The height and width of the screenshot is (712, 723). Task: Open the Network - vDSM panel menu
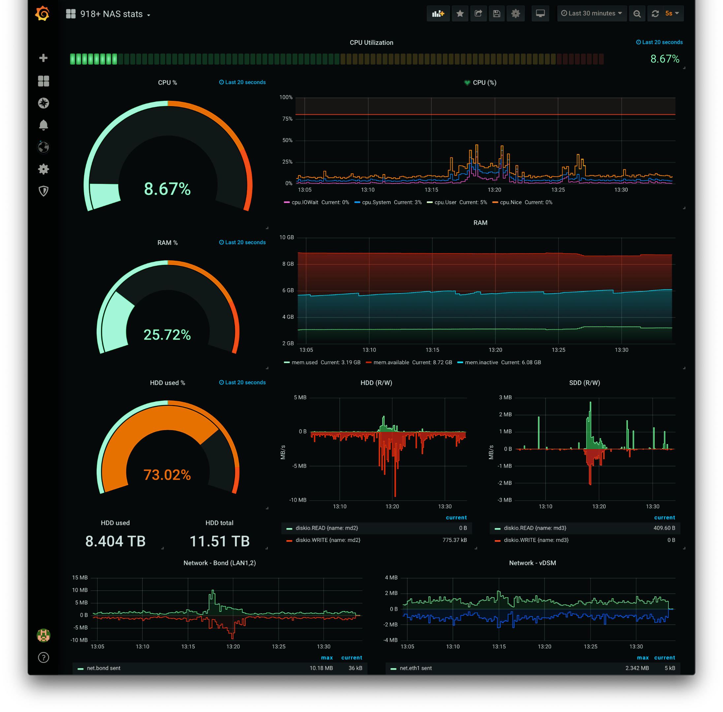click(532, 563)
